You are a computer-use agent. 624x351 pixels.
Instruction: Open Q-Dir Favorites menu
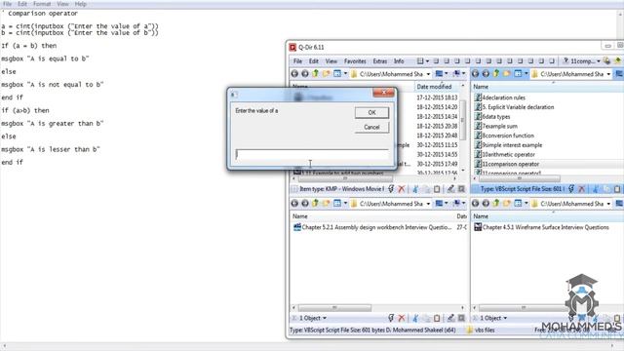355,61
